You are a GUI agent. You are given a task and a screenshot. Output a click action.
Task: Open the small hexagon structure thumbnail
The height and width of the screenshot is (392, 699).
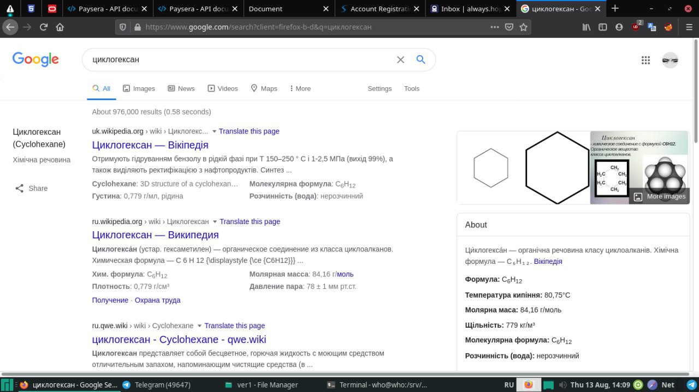point(490,167)
